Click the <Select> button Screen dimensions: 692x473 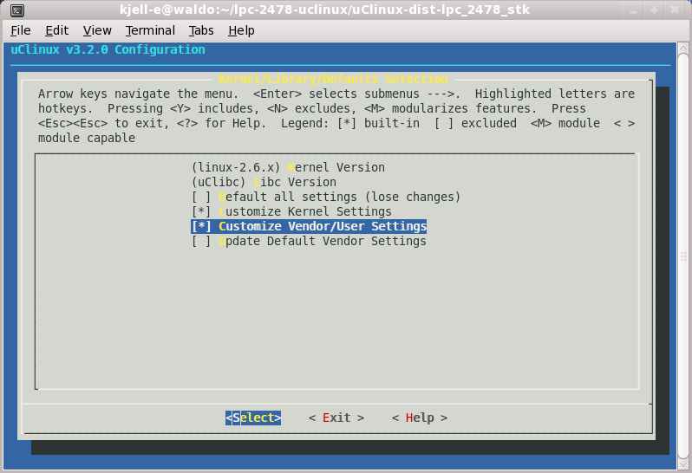tap(253, 418)
